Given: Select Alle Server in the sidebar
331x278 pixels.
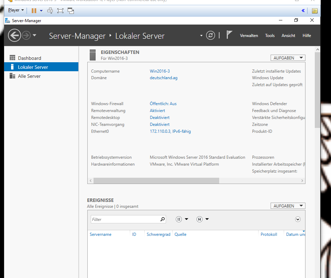Looking at the screenshot, I should click(29, 76).
